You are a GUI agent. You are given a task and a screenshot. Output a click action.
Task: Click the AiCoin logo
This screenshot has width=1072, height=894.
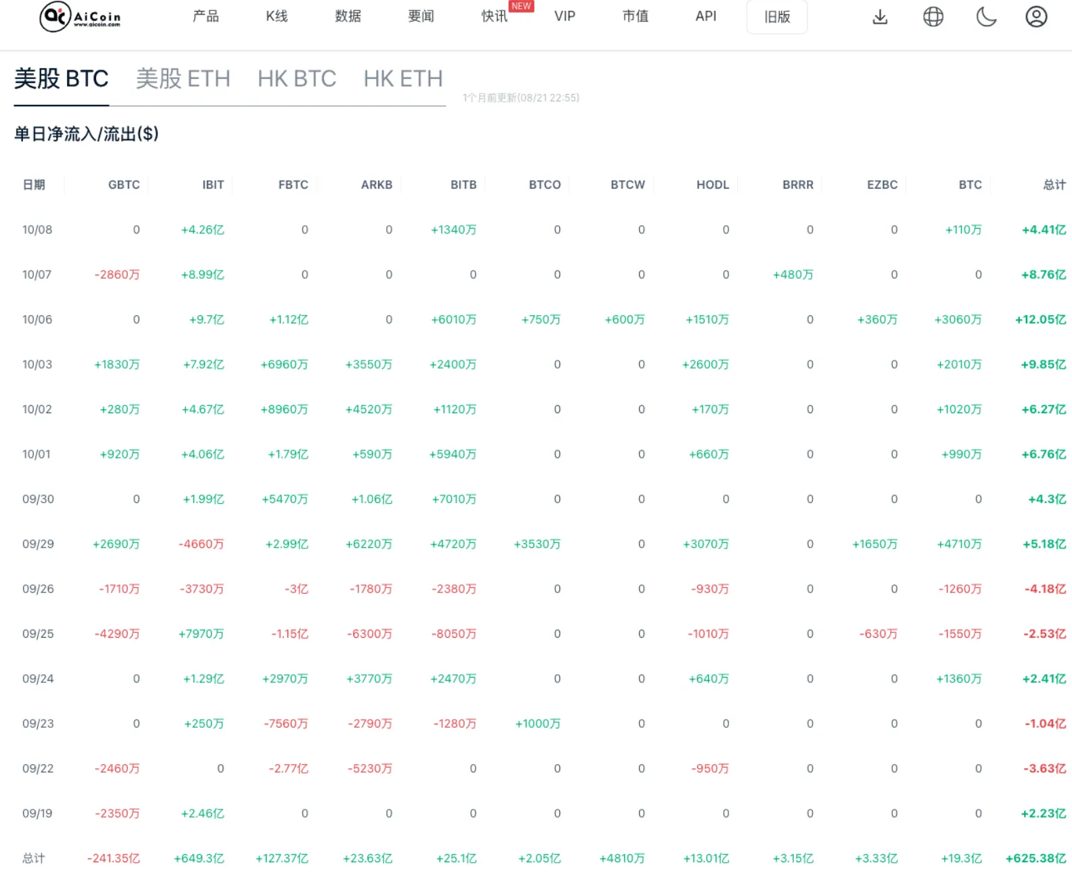pyautogui.click(x=80, y=16)
